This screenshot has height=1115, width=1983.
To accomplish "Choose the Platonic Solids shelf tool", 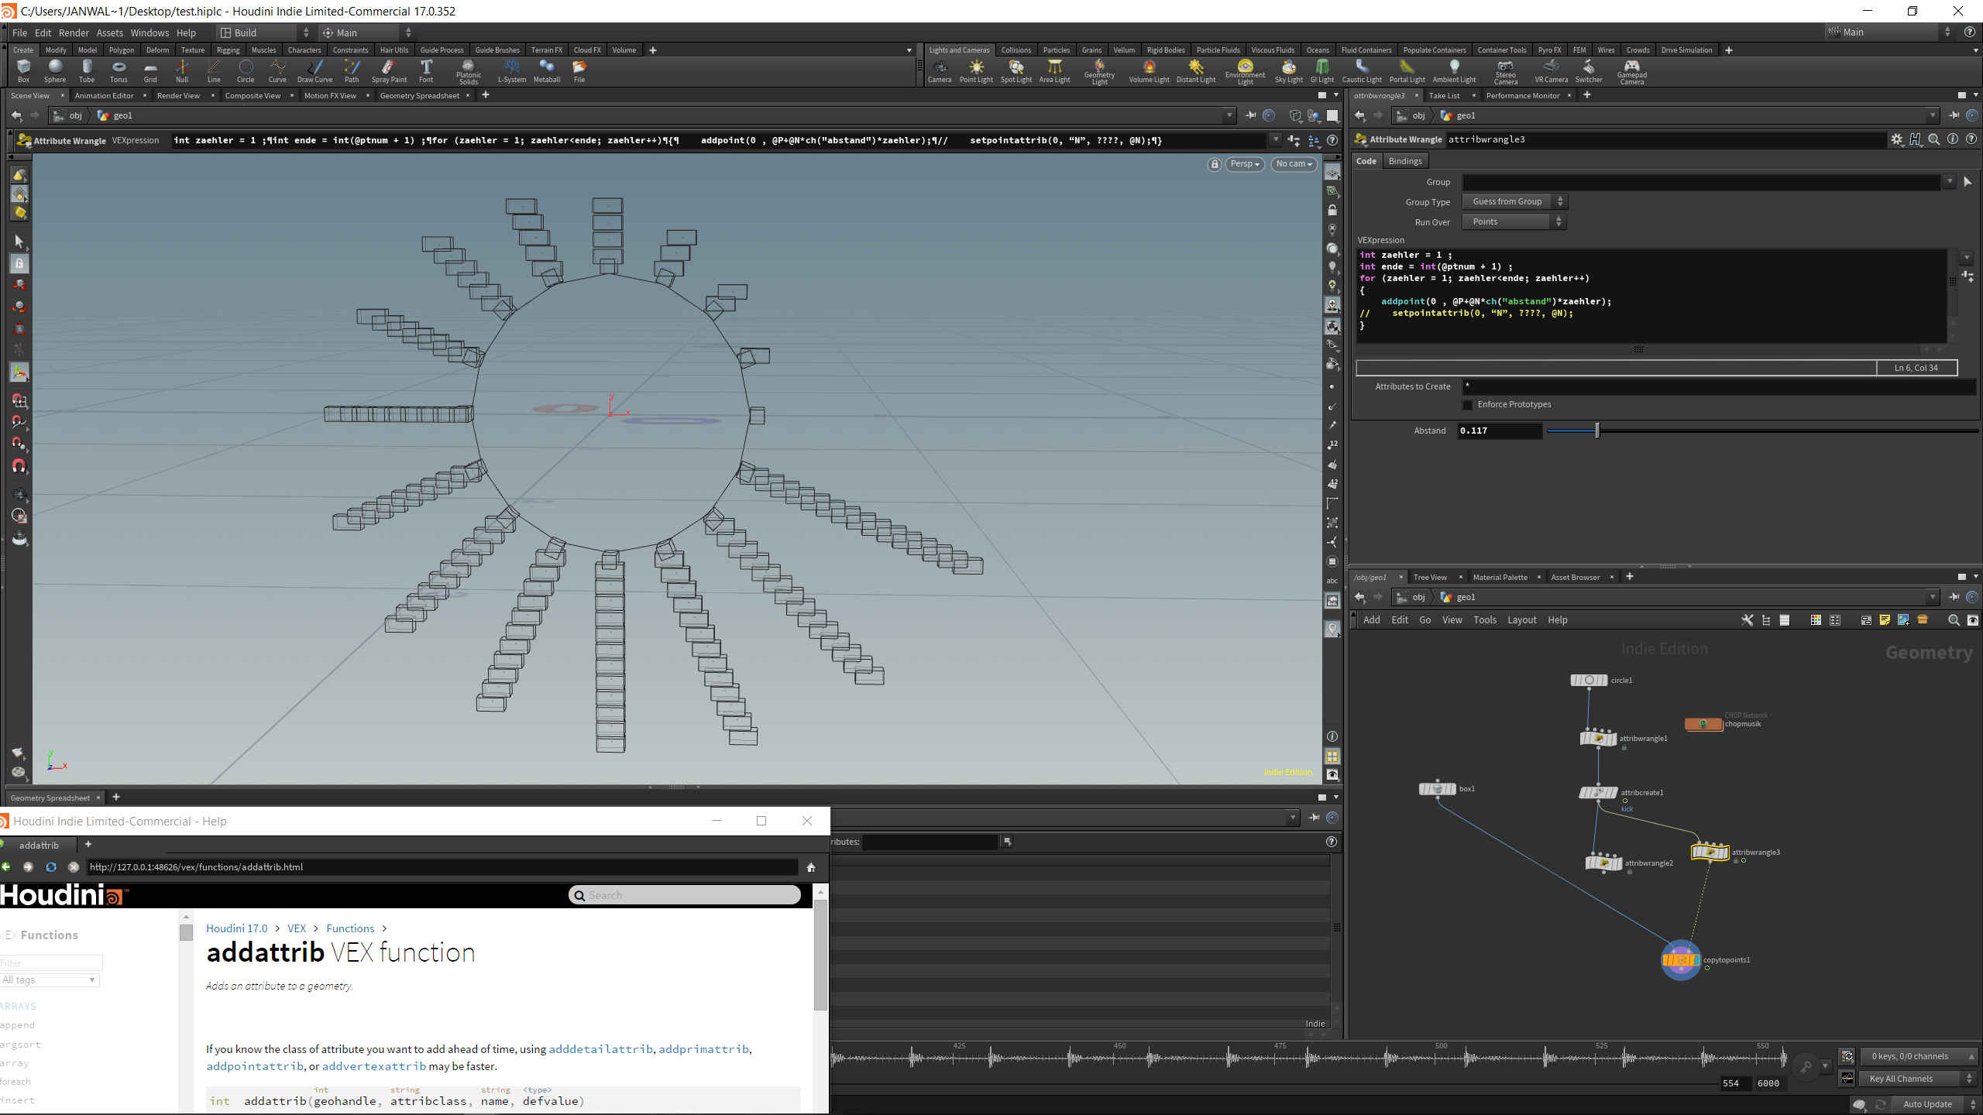I will 468,71.
